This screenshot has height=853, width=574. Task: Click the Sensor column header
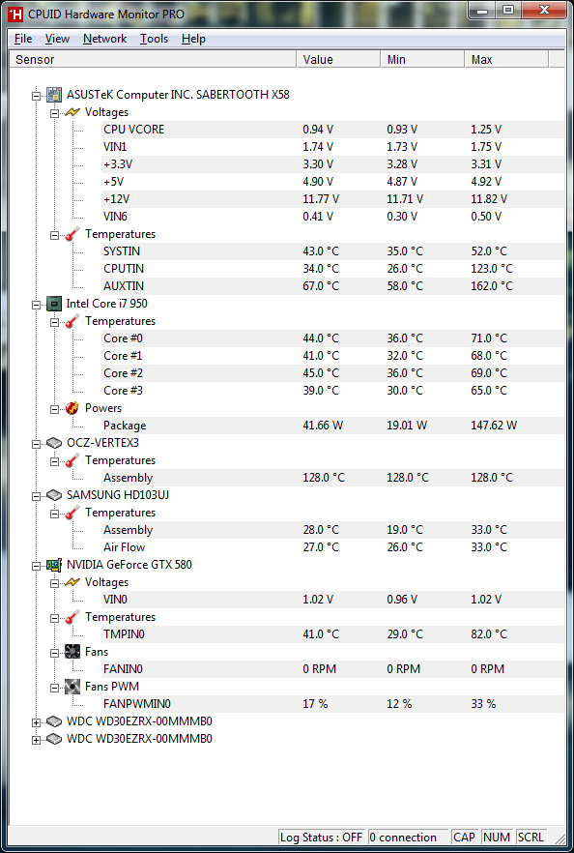[154, 59]
